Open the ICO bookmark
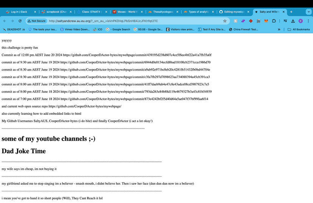 (x=98, y=29)
